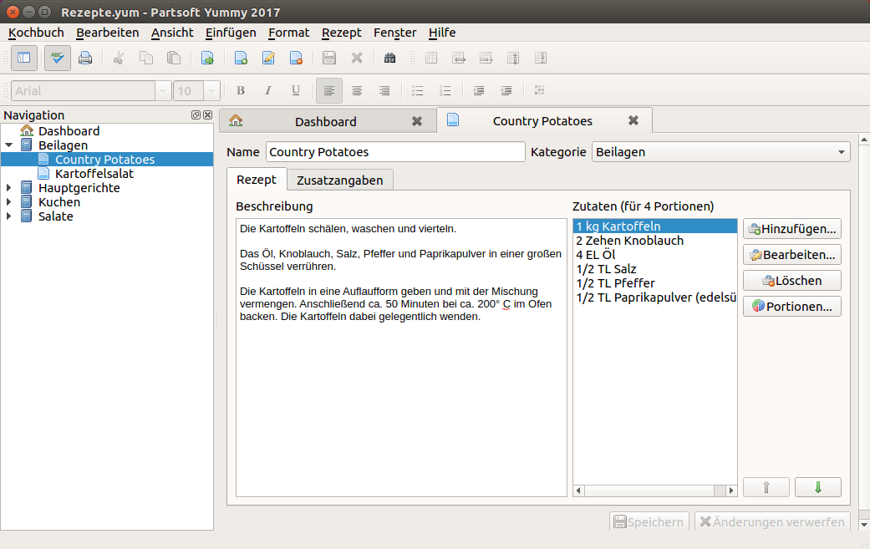Toggle the ABC spell check button

pos(57,58)
